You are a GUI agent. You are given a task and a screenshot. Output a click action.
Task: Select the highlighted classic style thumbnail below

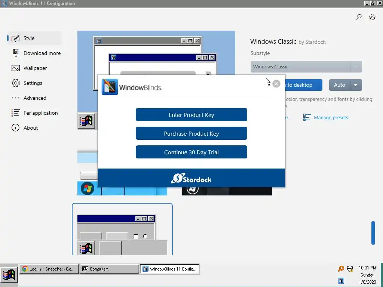(x=122, y=229)
